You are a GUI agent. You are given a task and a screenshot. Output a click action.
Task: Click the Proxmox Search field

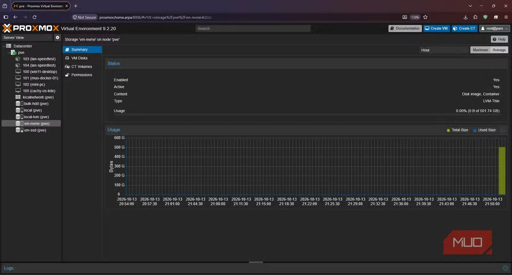[253, 28]
